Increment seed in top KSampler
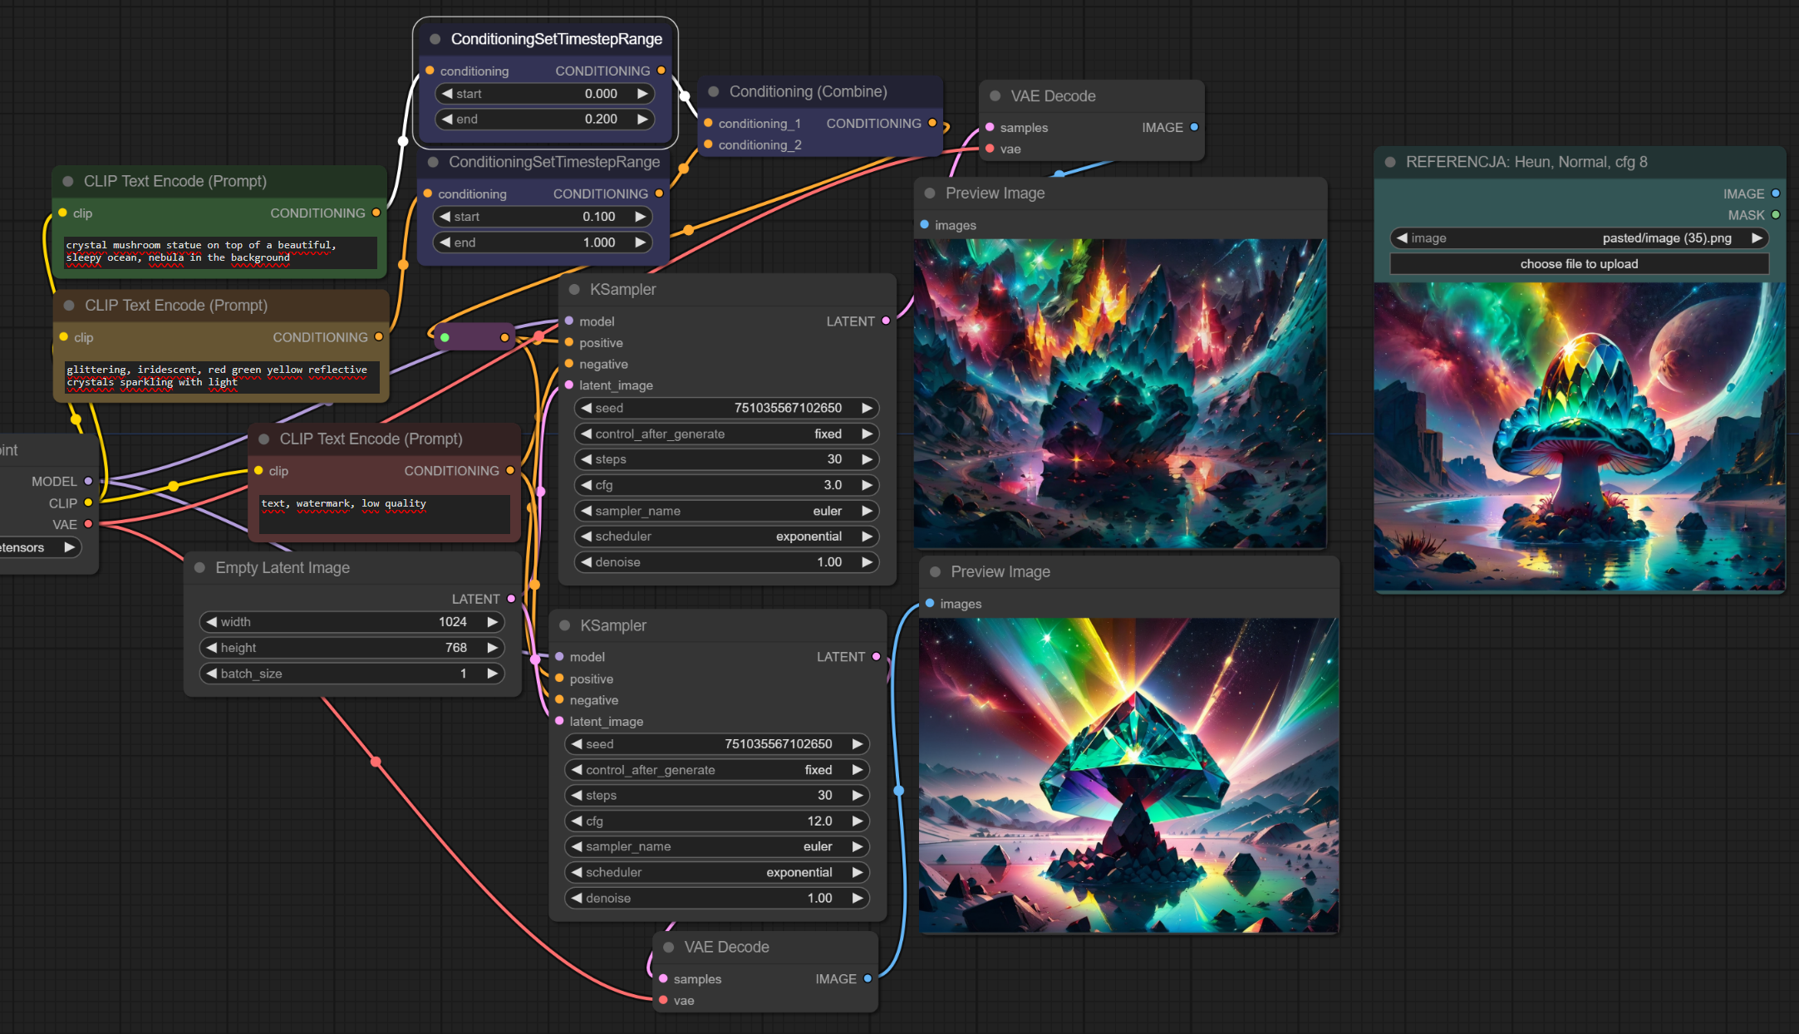Viewport: 1799px width, 1034px height. coord(867,409)
